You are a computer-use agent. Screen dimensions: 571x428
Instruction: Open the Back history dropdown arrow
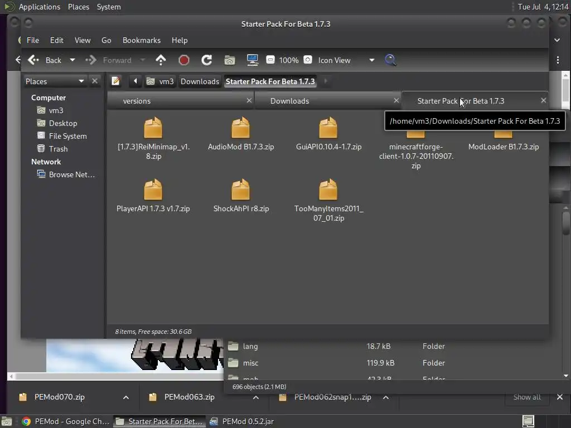(x=72, y=60)
